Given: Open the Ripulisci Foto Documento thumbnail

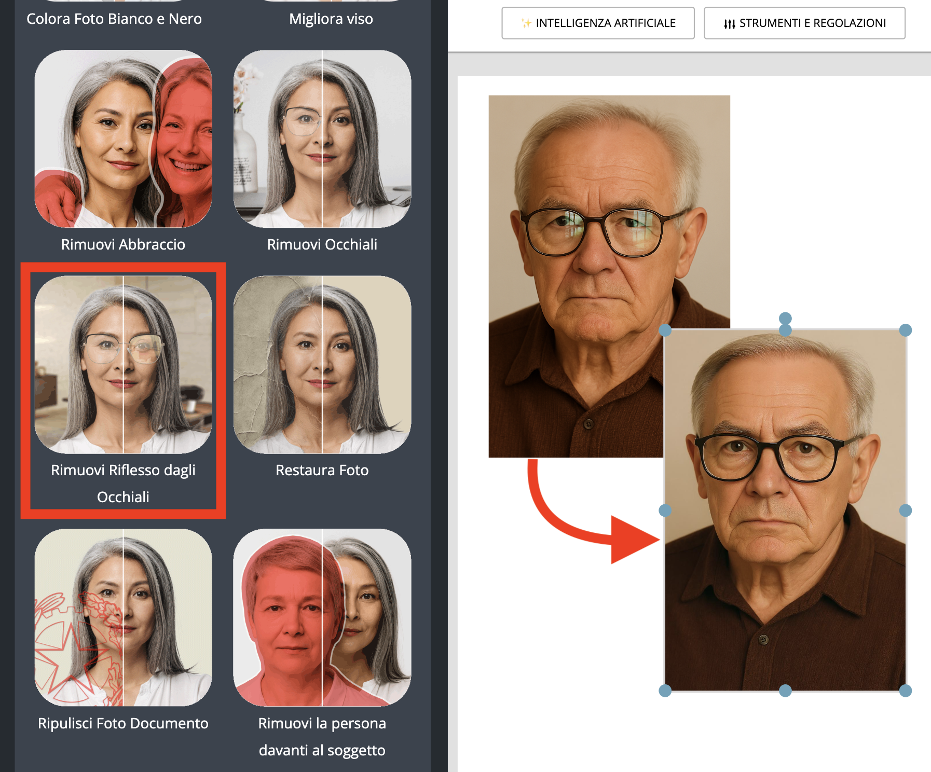Looking at the screenshot, I should (123, 617).
